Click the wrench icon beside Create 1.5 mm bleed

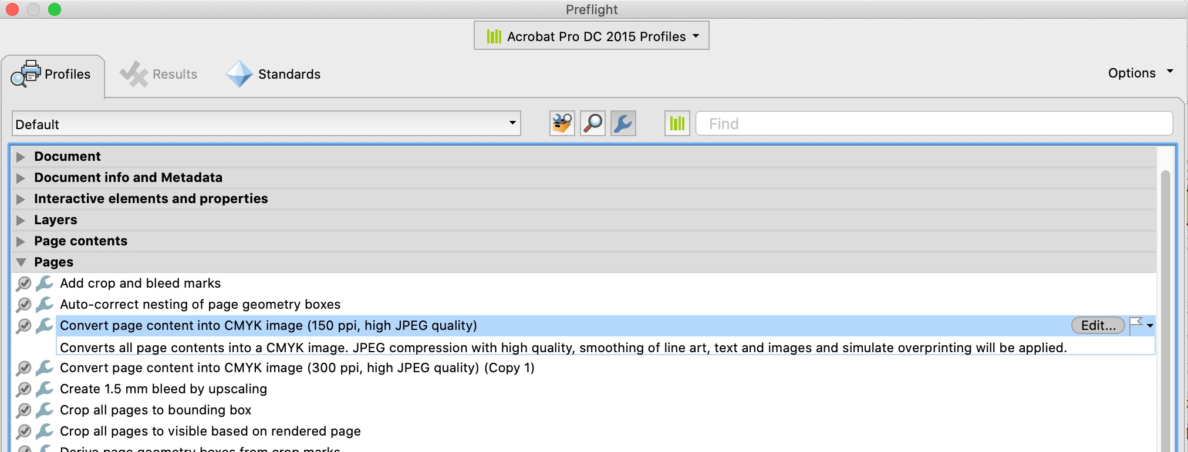point(45,389)
